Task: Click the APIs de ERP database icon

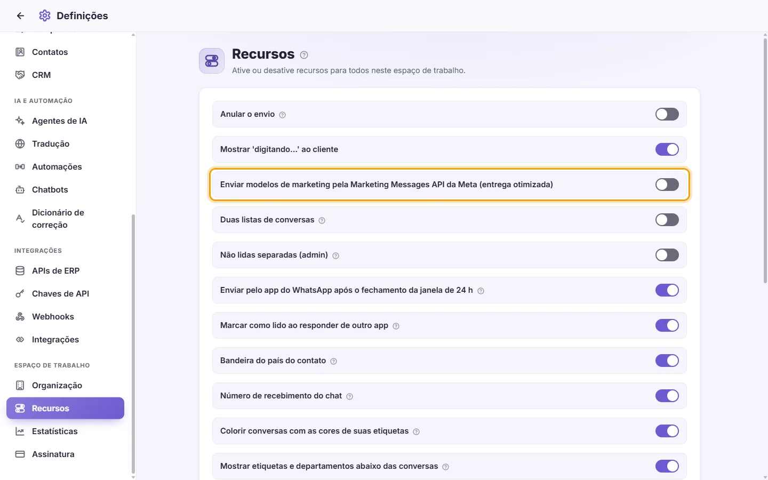Action: pyautogui.click(x=20, y=271)
